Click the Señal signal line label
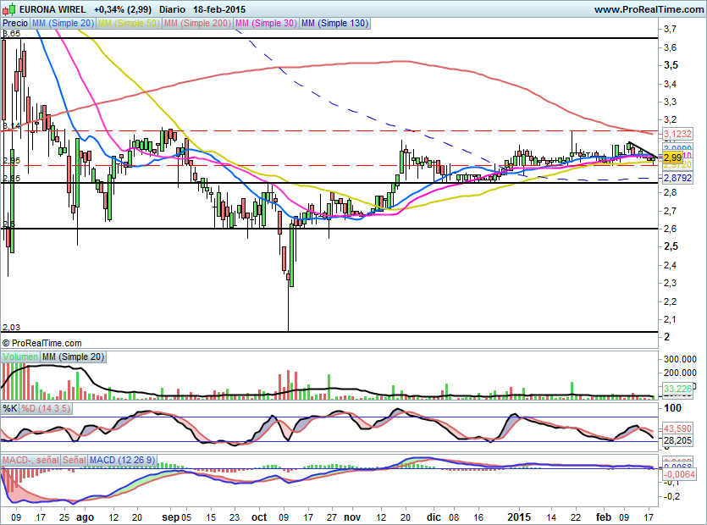 click(x=75, y=459)
